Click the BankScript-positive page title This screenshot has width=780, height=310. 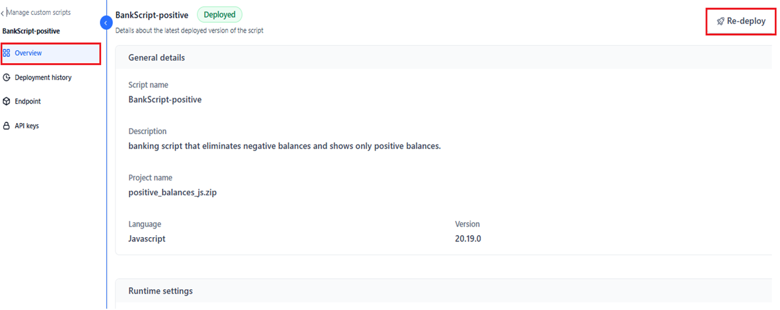pos(151,15)
